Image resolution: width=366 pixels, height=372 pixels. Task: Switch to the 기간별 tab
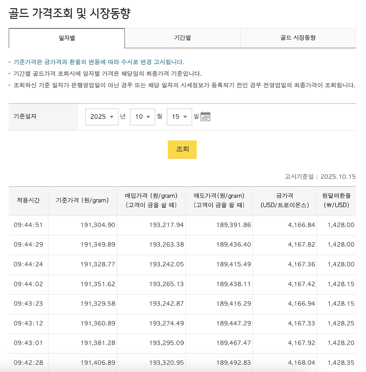[183, 38]
